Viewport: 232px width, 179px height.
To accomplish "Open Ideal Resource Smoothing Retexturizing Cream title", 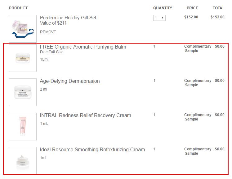I will click(92, 150).
